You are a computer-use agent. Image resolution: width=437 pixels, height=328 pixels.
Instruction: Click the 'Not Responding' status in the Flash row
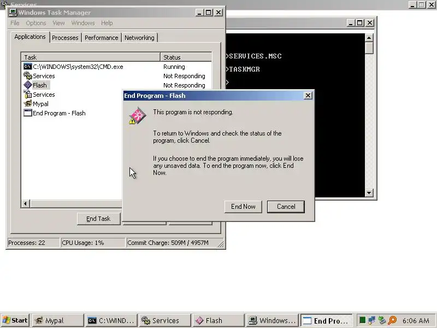click(184, 85)
